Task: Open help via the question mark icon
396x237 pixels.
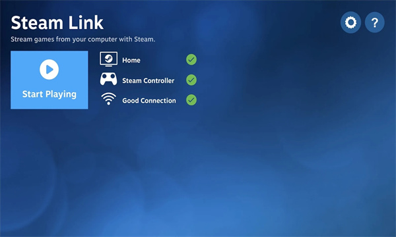Action: click(375, 22)
